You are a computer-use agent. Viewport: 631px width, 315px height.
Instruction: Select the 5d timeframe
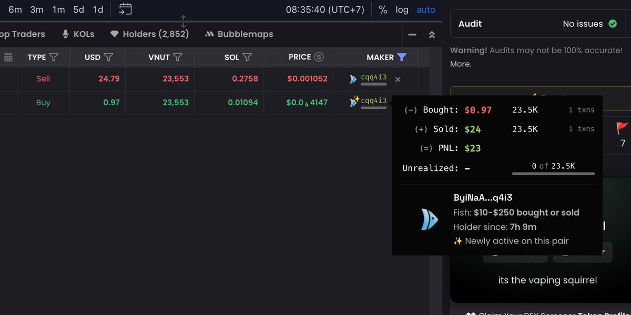(78, 9)
